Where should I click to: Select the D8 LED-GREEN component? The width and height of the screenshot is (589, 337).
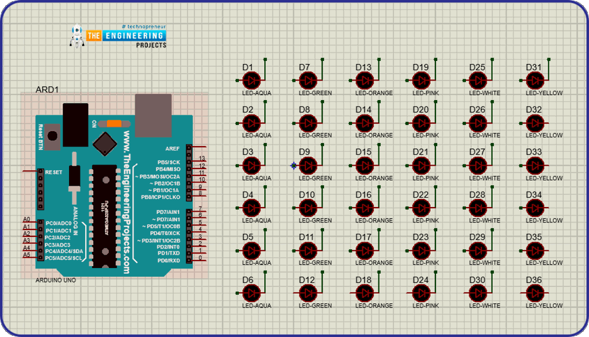coord(309,122)
